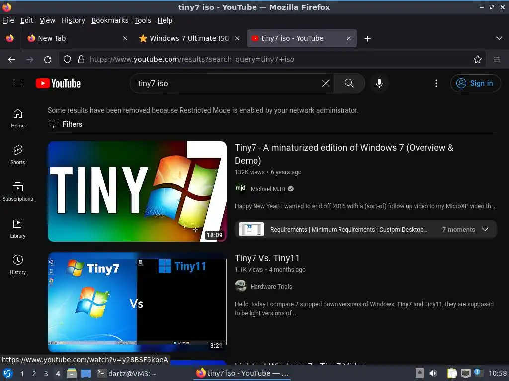Image resolution: width=509 pixels, height=381 pixels.
Task: Clear the search query with the X icon
Action: coord(325,83)
